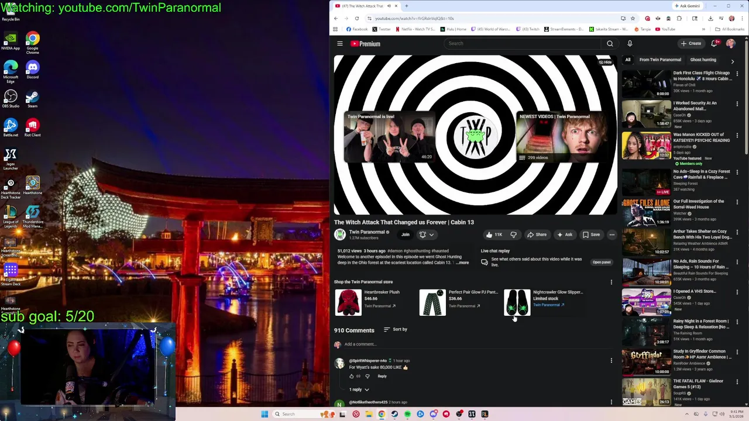Open Riot Client desktop shortcut
749x421 pixels.
[33, 128]
